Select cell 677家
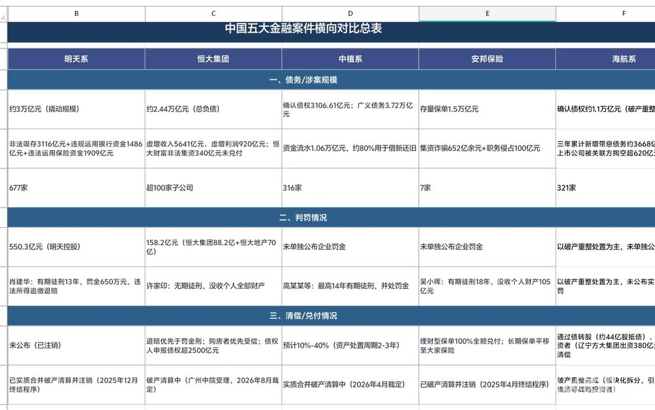The image size is (655, 410). tap(77, 188)
